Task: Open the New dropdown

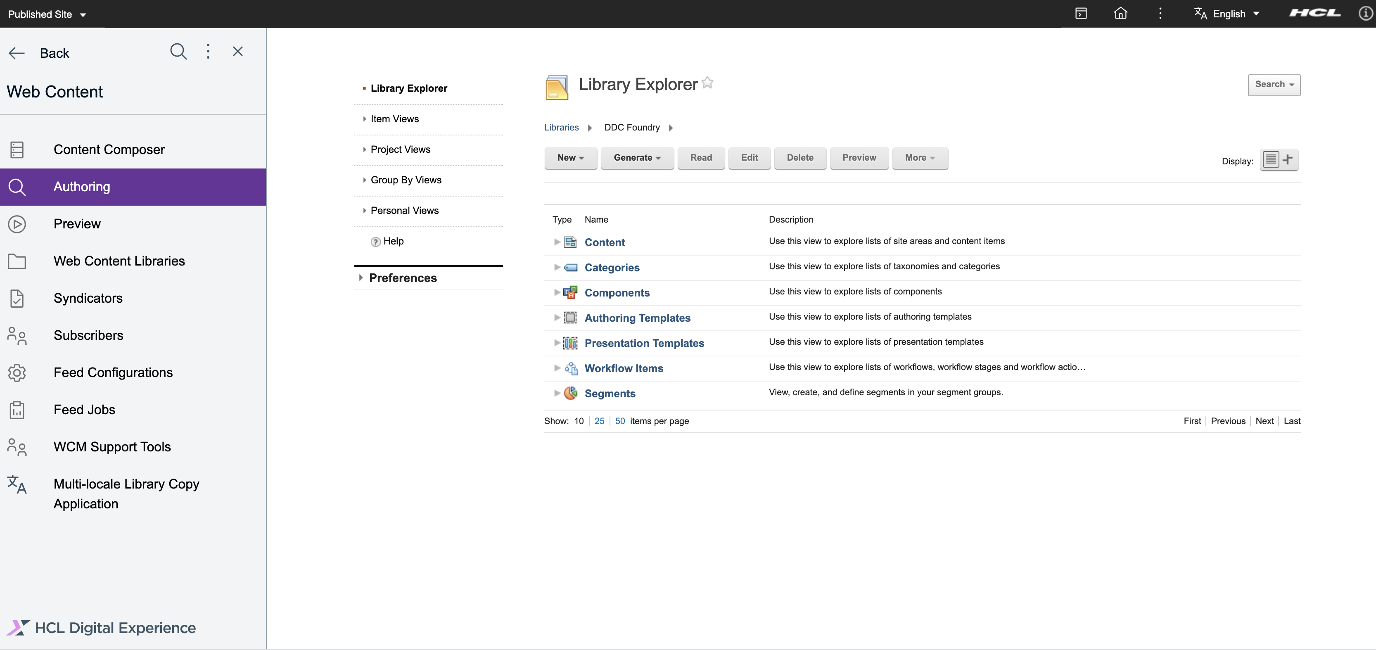Action: pyautogui.click(x=570, y=158)
